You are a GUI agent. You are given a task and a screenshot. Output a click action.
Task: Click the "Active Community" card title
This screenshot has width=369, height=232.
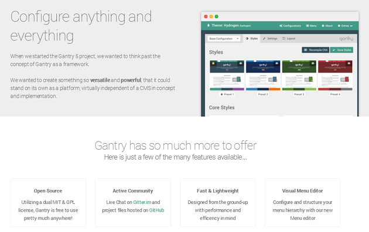133,191
